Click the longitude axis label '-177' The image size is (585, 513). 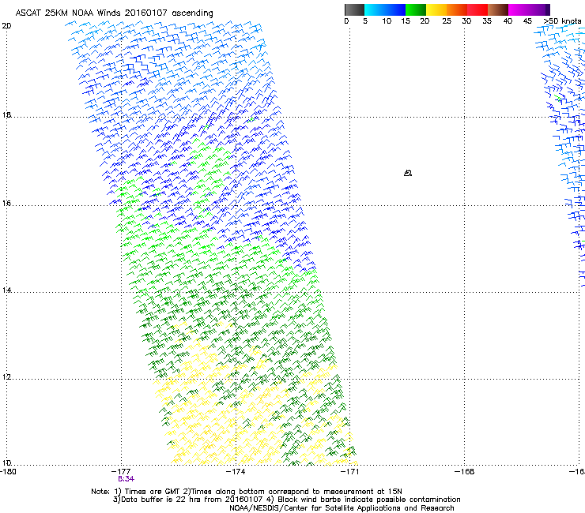coord(121,472)
